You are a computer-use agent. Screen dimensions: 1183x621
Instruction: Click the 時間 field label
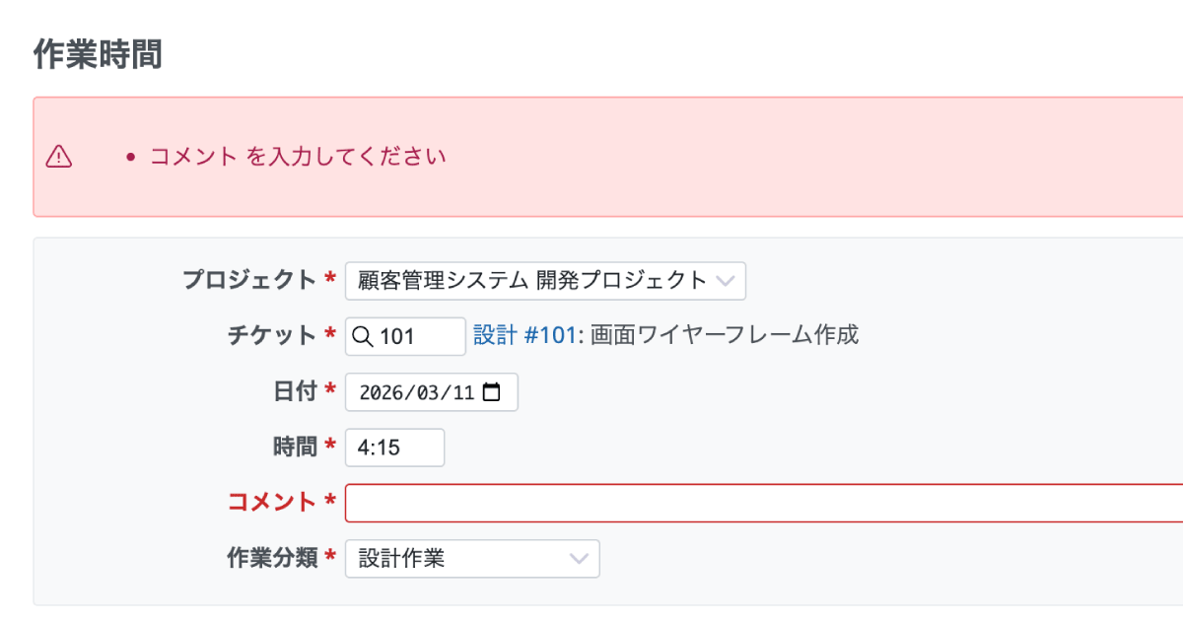(294, 447)
